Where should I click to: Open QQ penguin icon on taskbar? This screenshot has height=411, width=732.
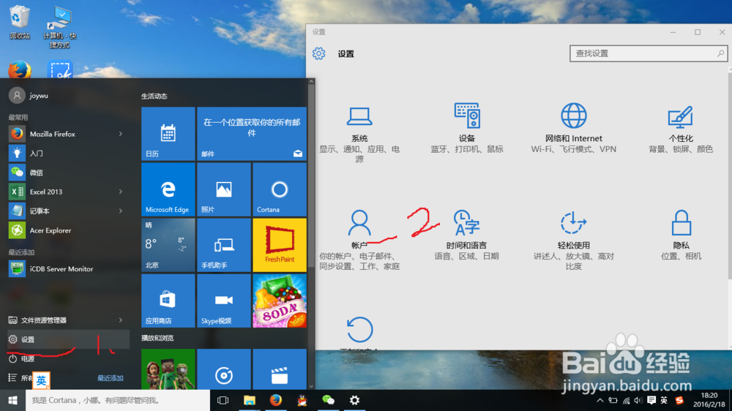point(302,400)
